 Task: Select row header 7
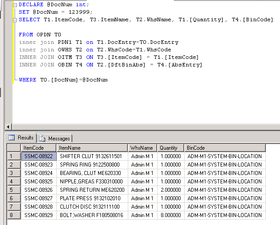pyautogui.click(x=14, y=207)
